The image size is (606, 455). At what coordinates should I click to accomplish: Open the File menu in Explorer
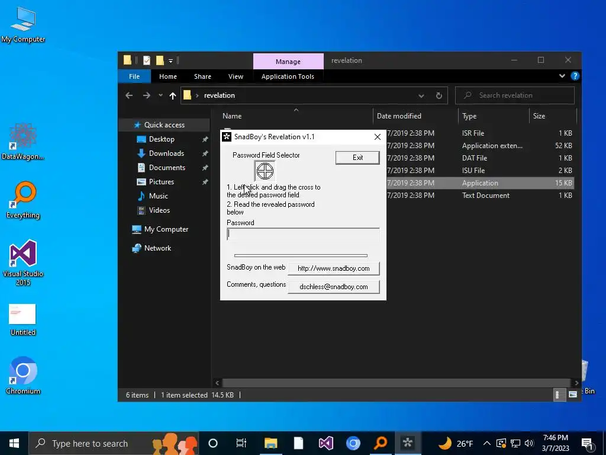coord(134,76)
